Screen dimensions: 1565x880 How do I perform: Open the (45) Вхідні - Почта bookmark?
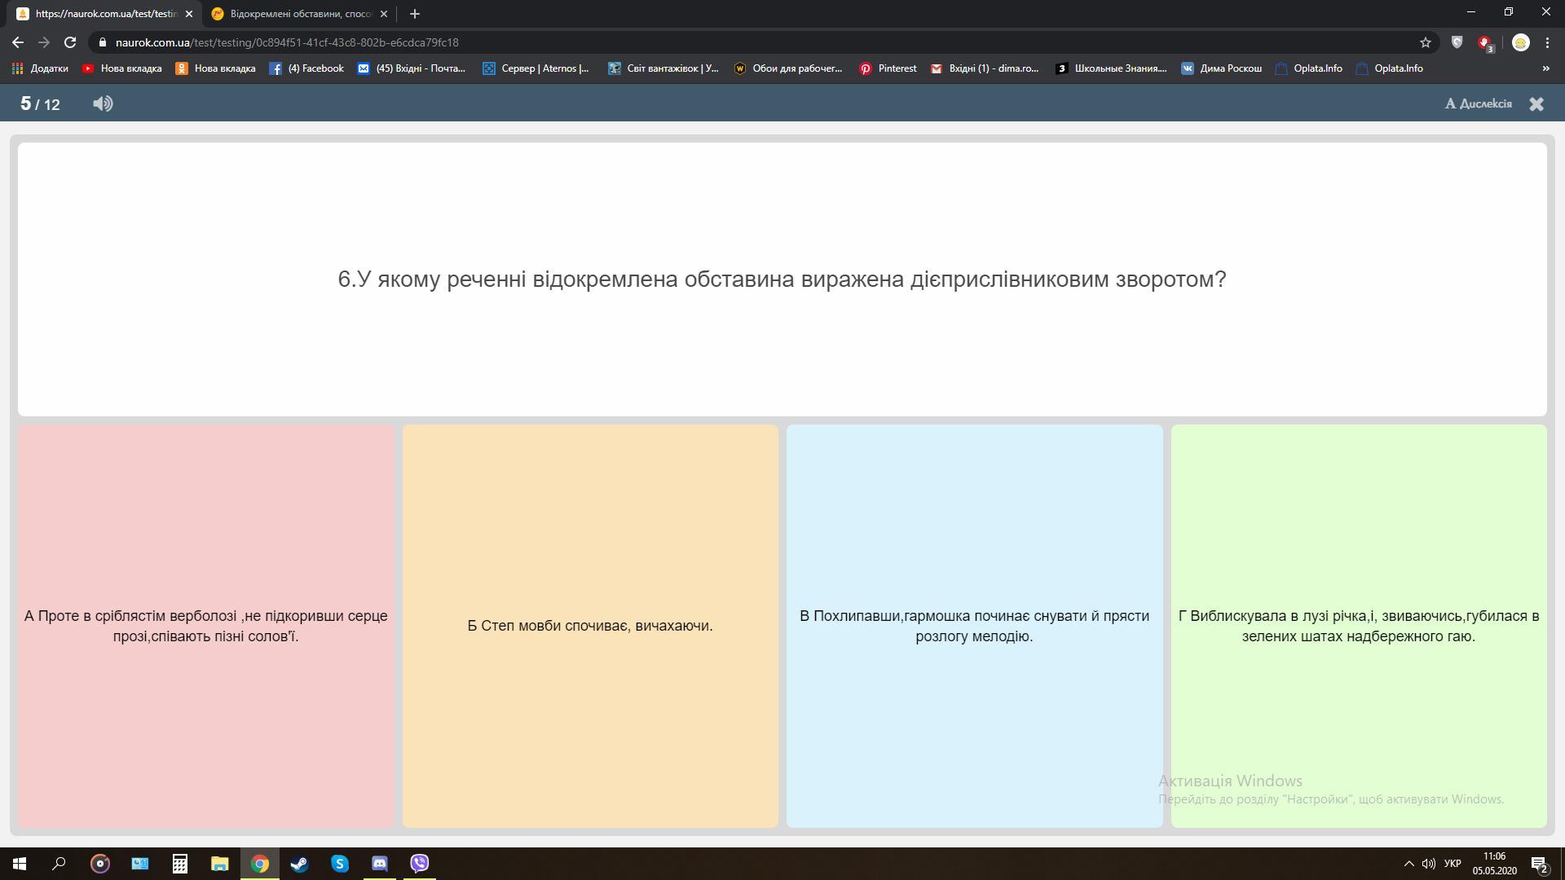click(x=412, y=68)
